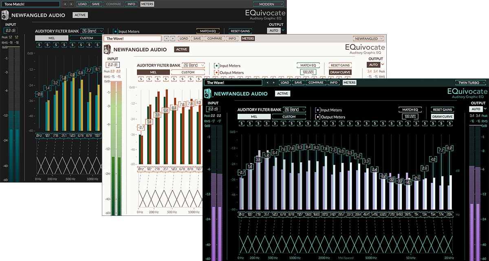The image size is (489, 261).
Task: Click the previous preset arrow beside Tone Match!
Action: tap(65, 4)
